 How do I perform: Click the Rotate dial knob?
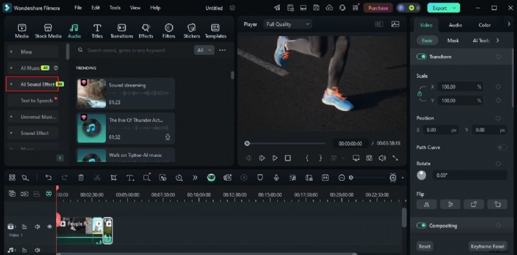421,175
